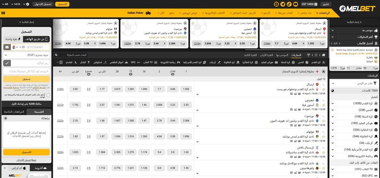The height and width of the screenshot is (178, 380).
Task: Favorite the Everton match card star
Action: [193, 23]
